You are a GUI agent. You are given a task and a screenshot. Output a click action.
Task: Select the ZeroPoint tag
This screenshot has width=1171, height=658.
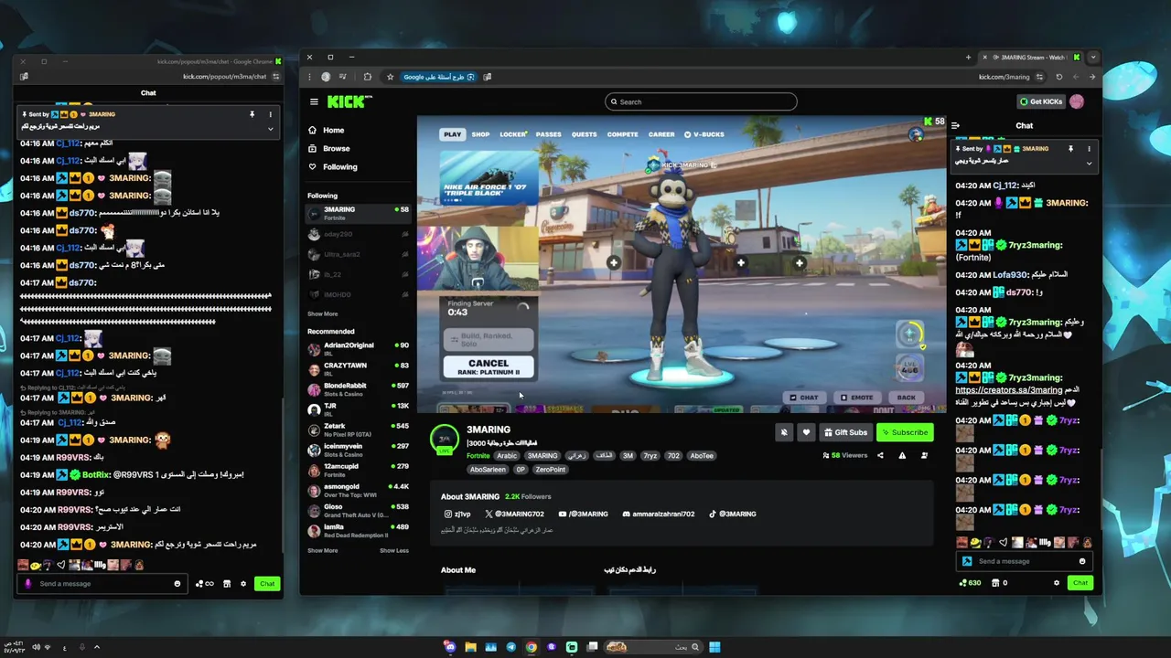coord(551,469)
